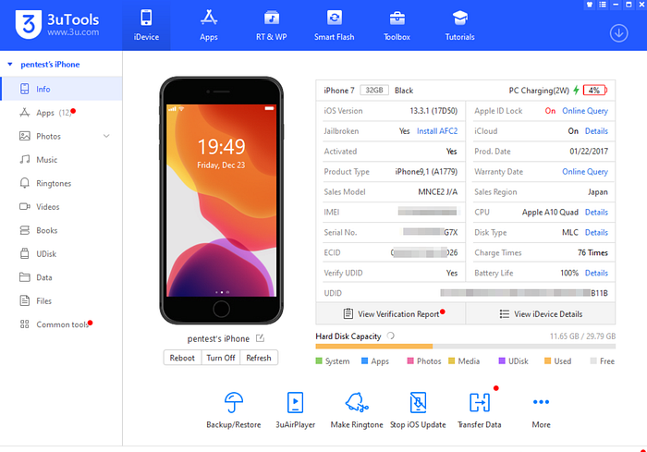
Task: Click the 3uTools logo
Action: 57,24
